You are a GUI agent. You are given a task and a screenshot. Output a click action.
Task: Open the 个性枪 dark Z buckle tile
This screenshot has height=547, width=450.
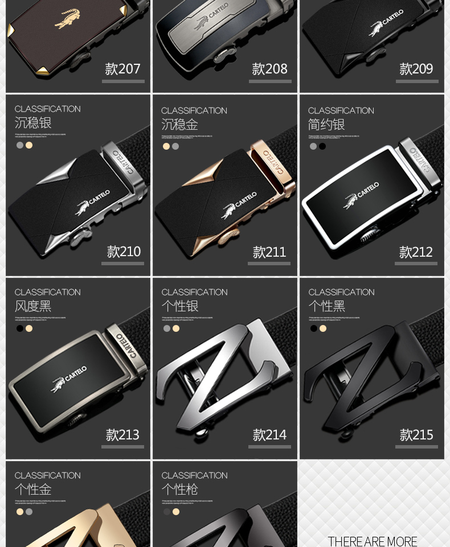coord(225,504)
